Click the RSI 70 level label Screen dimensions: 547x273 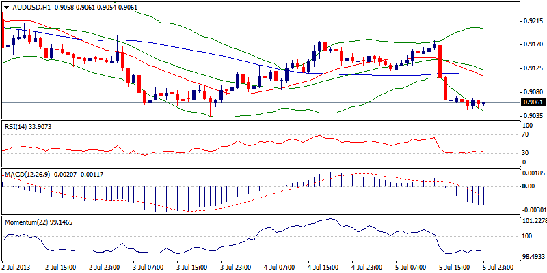tap(525, 135)
